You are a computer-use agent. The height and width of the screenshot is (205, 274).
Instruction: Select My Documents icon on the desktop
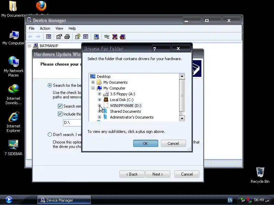(13, 9)
